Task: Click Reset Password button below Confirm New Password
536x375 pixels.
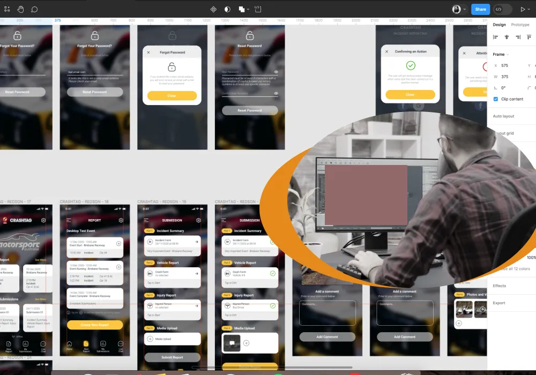Action: click(250, 110)
